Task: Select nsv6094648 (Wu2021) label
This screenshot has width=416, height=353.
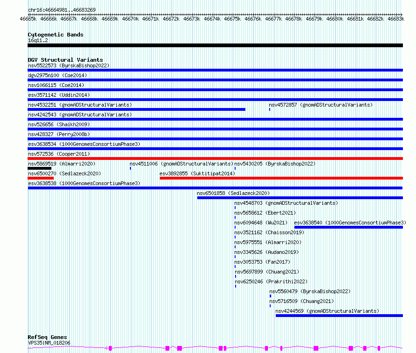Action: click(261, 223)
